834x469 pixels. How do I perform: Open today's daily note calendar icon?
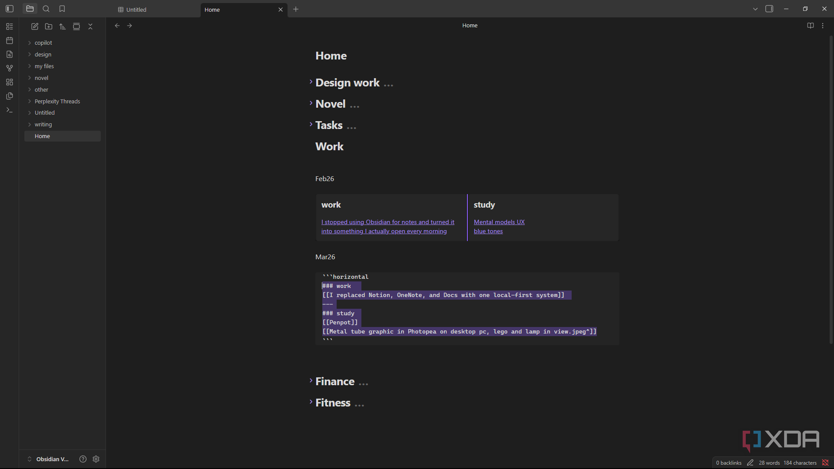click(10, 40)
